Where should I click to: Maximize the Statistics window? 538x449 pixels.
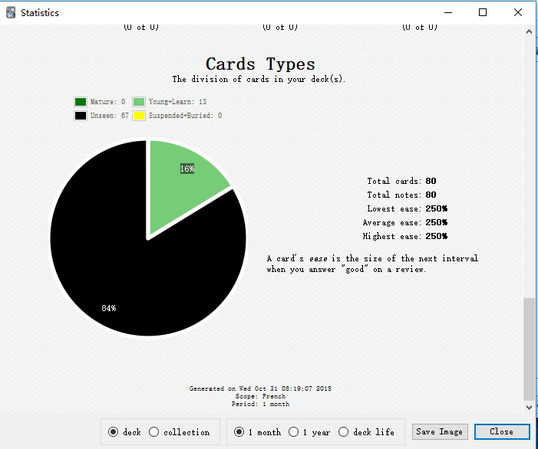483,13
